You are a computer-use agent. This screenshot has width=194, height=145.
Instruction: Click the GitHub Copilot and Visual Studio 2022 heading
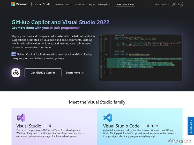[x=60, y=22]
